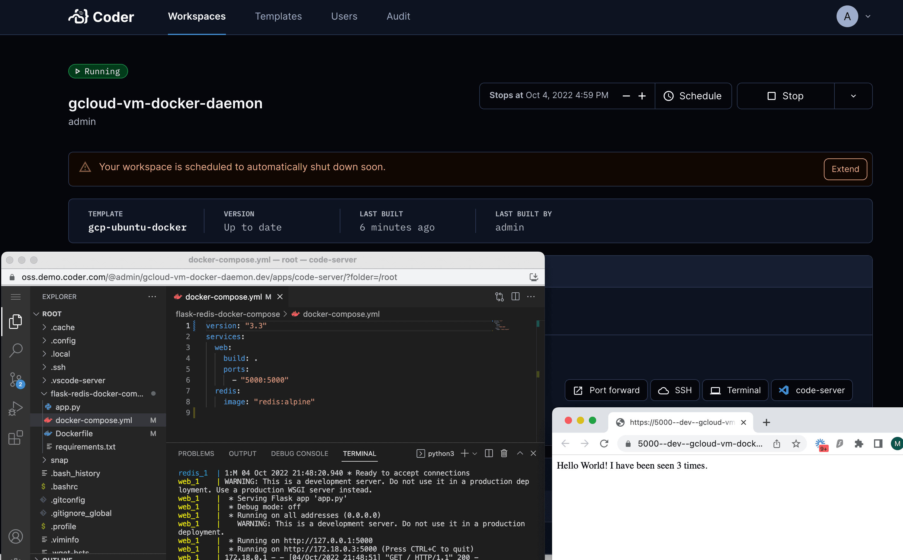903x560 pixels.
Task: Open the SSH connection panel
Action: coord(675,390)
